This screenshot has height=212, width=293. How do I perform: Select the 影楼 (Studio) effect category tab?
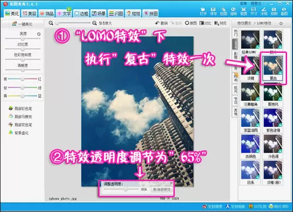236,56
